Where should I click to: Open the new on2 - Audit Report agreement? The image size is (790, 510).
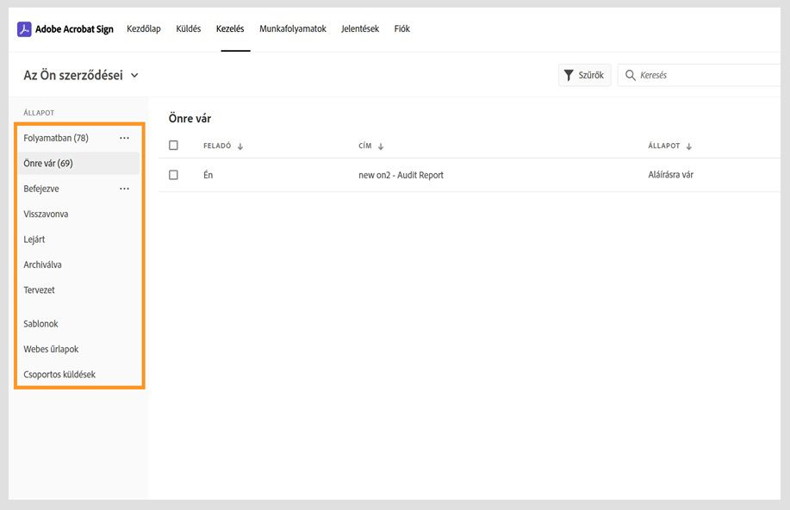coord(401,175)
